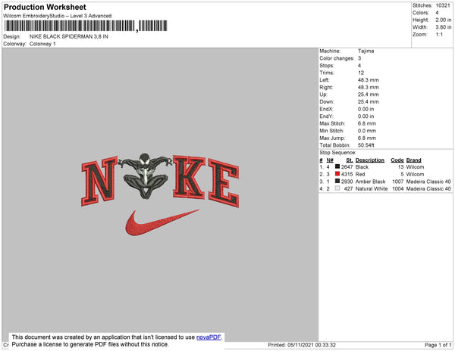Click 'Wilcom EmbroideryStudio – Level 3 Advanced' text
This screenshot has height=351, width=455.
pyautogui.click(x=58, y=16)
